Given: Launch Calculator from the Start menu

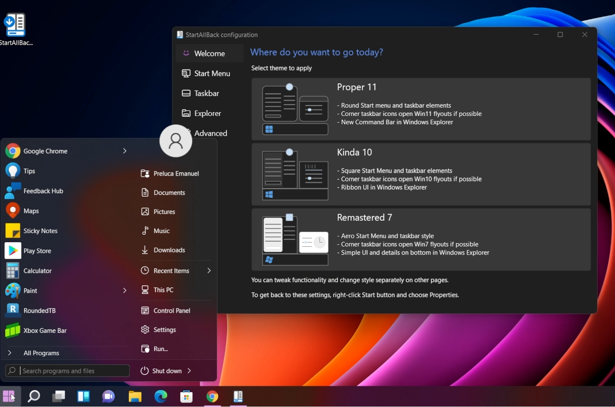Looking at the screenshot, I should [38, 270].
